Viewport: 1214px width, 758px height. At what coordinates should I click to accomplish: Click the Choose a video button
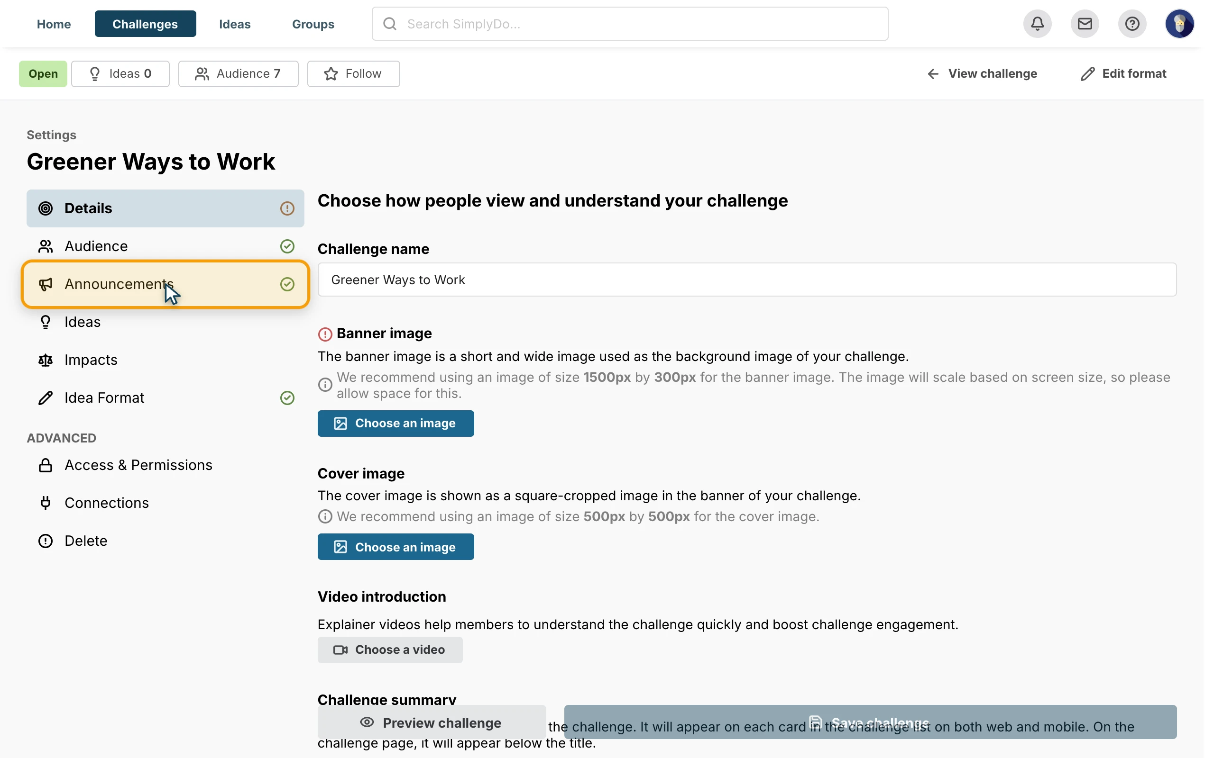[x=390, y=650]
